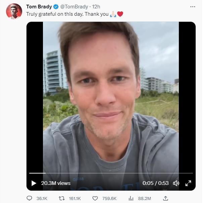Click the center of the video frame

[111, 100]
